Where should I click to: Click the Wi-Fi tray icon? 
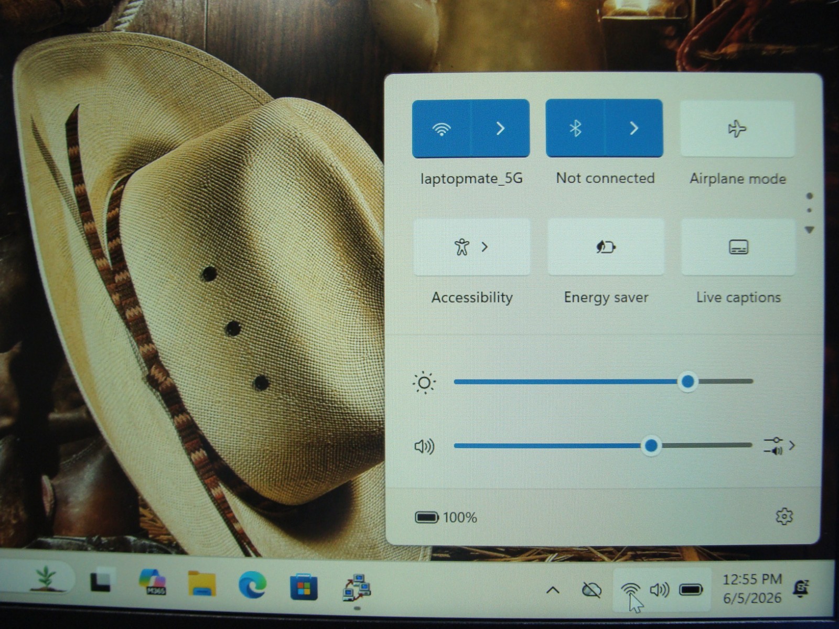click(x=630, y=590)
